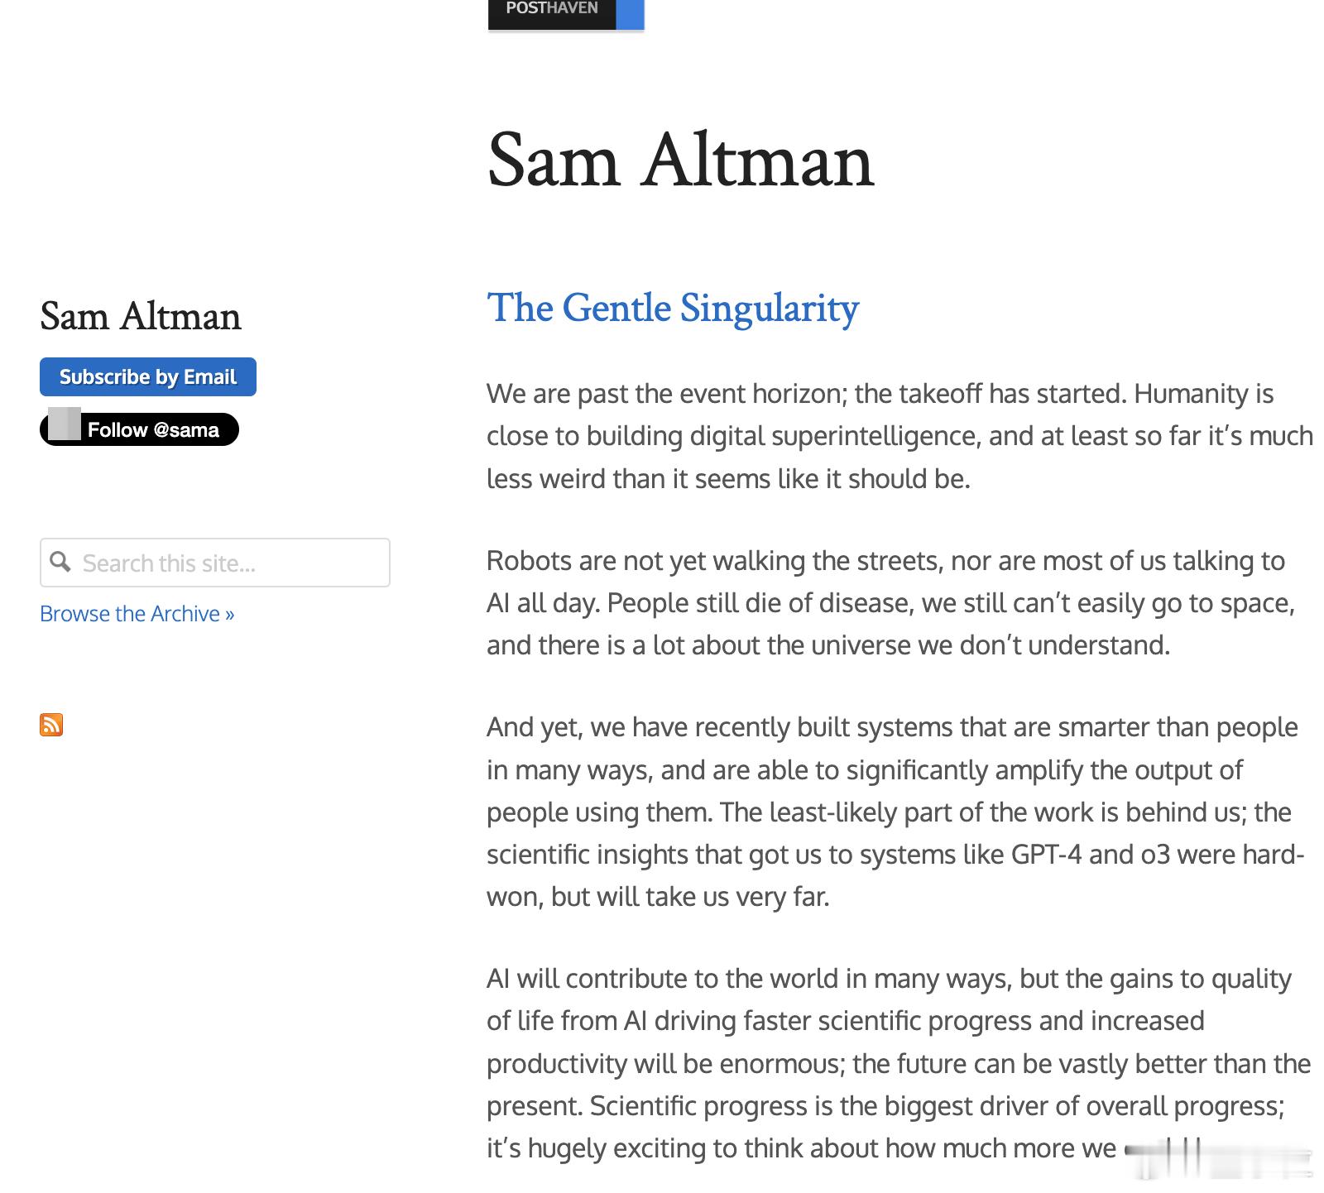The height and width of the screenshot is (1193, 1324).
Task: Click paragraph beginning 'AI will contribute'
Action: pos(899,1063)
